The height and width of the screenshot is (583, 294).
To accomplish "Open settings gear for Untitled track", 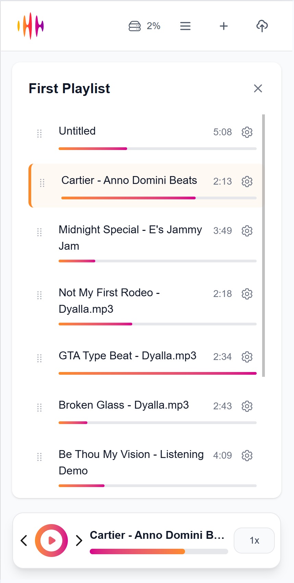I will click(x=247, y=132).
